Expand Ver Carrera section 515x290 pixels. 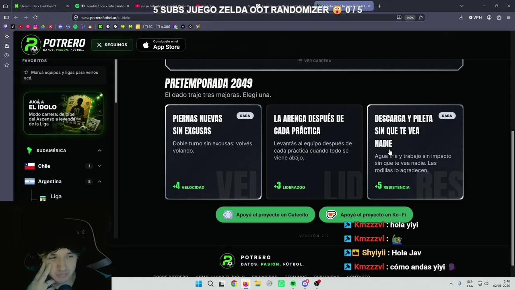click(x=314, y=61)
